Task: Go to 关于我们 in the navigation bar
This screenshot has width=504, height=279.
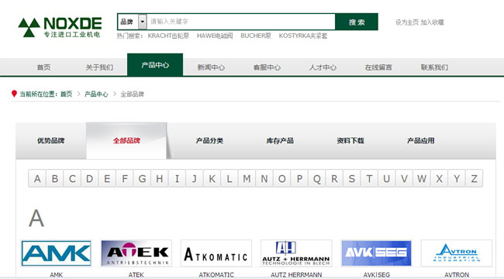Action: [x=99, y=67]
